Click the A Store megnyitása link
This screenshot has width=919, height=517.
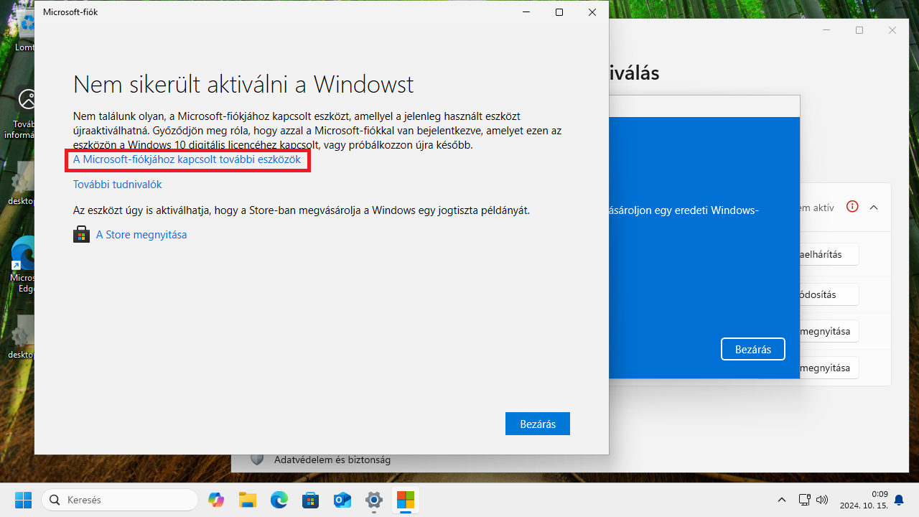141,235
